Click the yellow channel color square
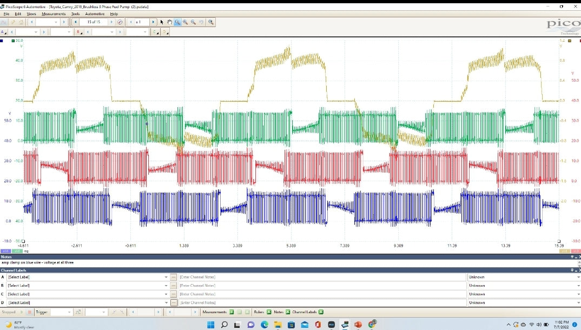The height and width of the screenshot is (330, 581). coord(570,41)
